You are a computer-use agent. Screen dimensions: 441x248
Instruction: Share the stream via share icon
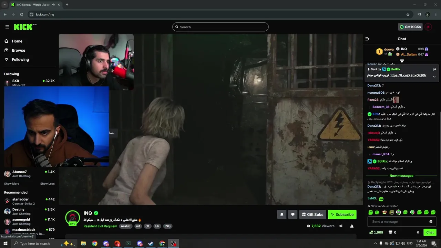[341, 226]
